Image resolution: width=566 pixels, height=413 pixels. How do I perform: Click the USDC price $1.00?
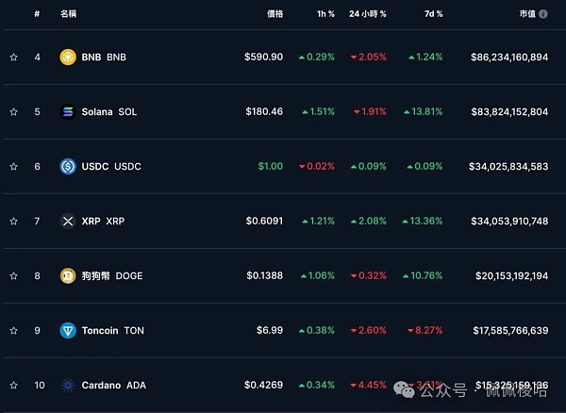(x=270, y=166)
